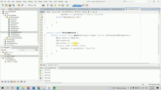This screenshot has height=90, width=161.
Task: Click the Search field at top right
Action: coord(136,1)
